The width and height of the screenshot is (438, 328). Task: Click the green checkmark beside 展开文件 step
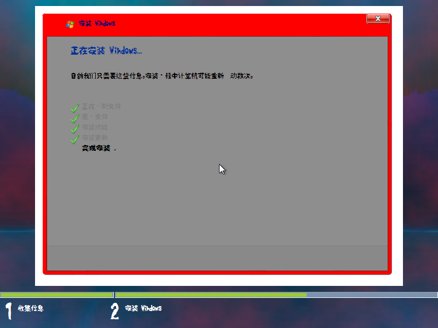point(75,118)
